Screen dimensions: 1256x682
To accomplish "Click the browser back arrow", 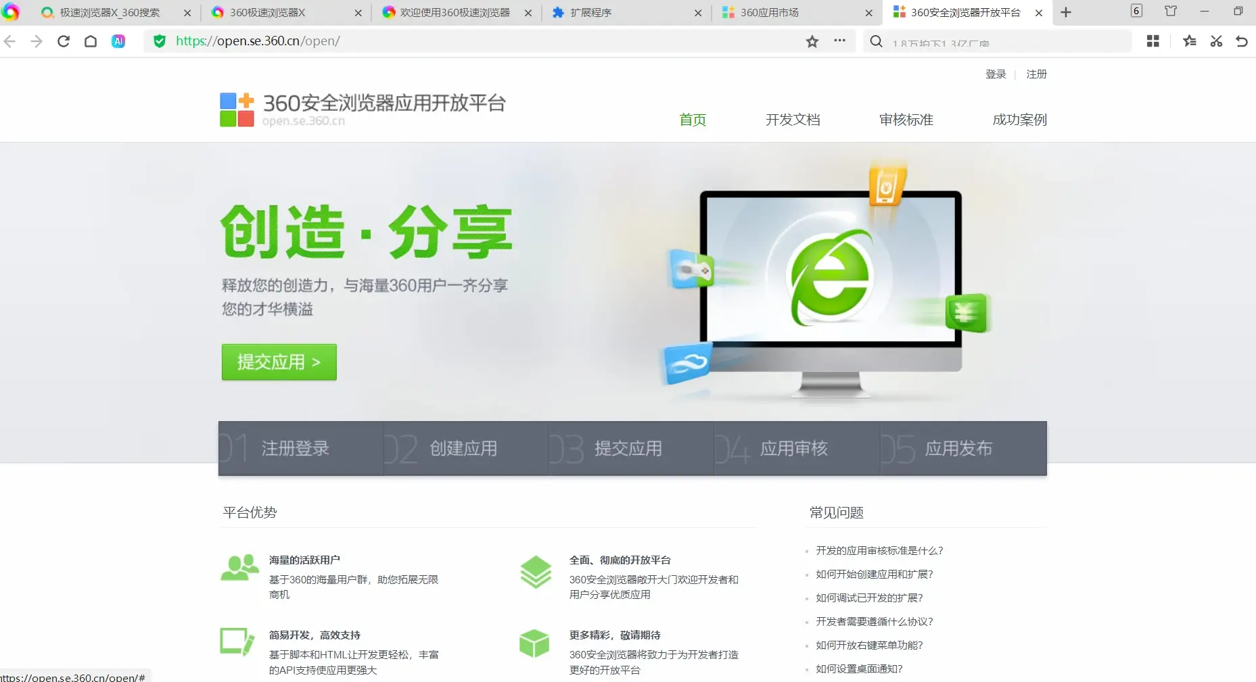I will tap(9, 41).
